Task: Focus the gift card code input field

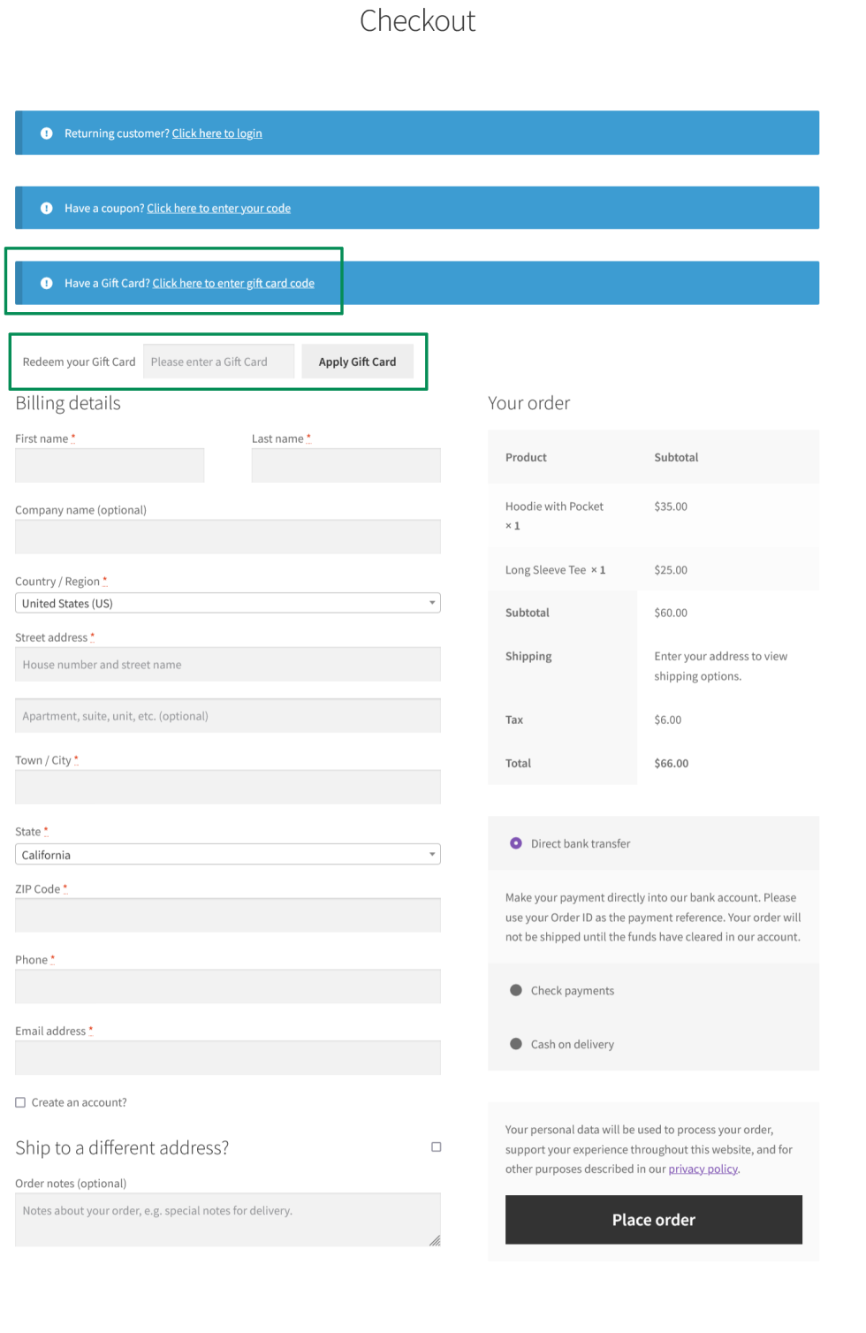Action: click(x=218, y=362)
